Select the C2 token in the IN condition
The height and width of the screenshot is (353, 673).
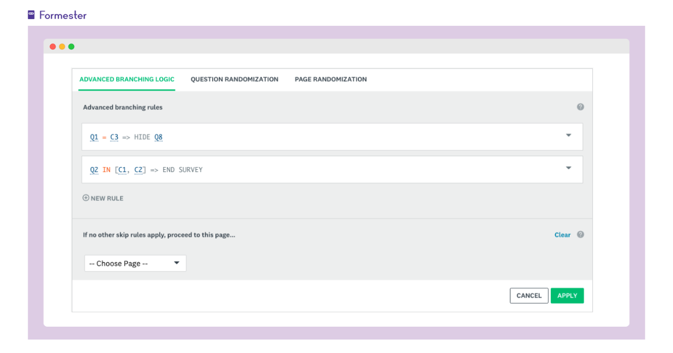(138, 169)
